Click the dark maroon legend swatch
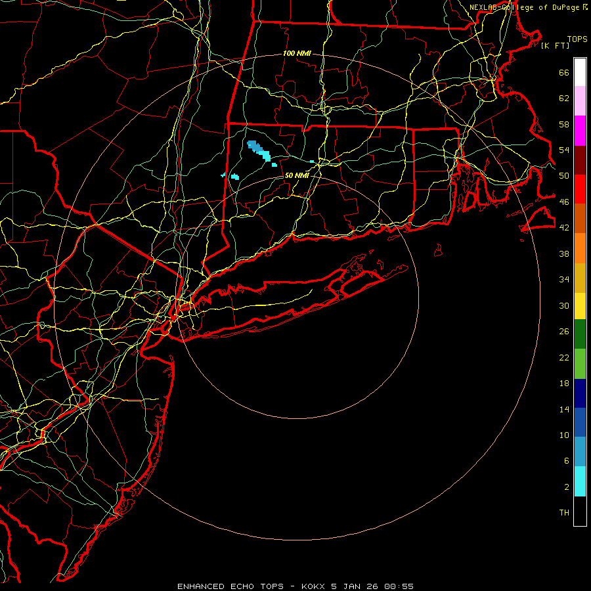This screenshot has height=591, width=591. coord(580,160)
